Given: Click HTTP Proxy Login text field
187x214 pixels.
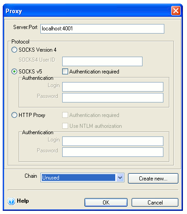Looking at the screenshot, I should [113, 141].
